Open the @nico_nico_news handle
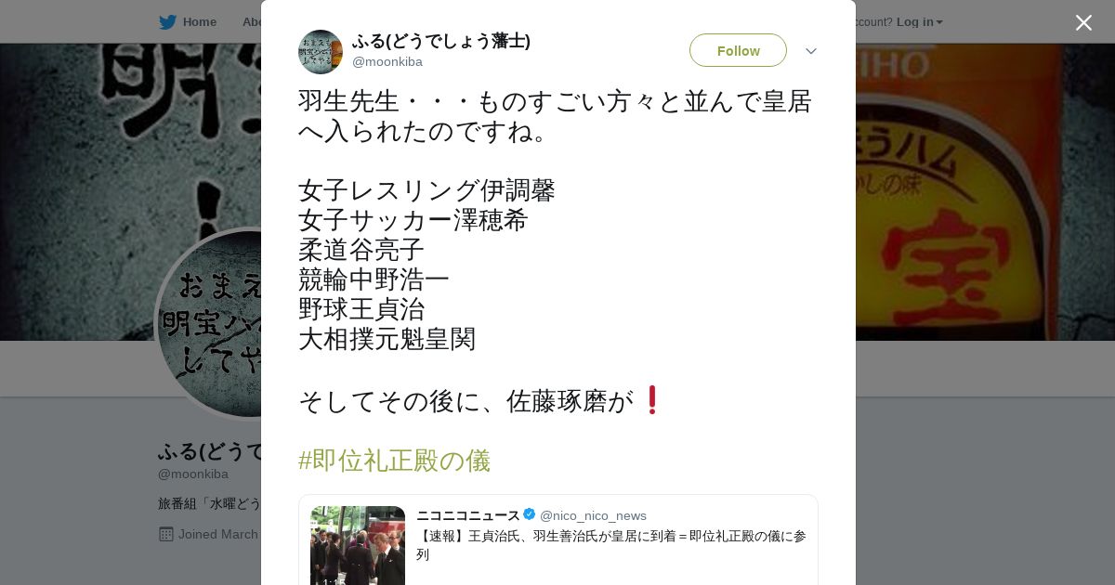 coord(593,515)
